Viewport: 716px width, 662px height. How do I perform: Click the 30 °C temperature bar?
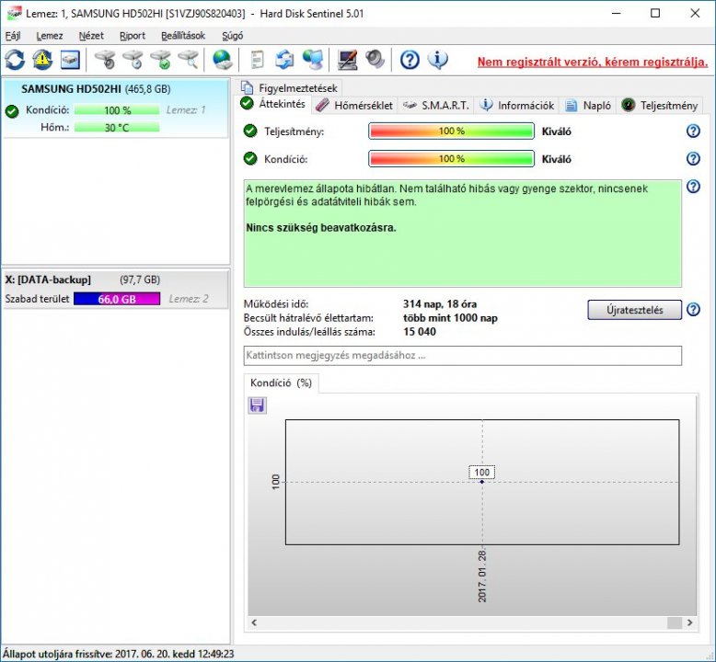point(117,127)
